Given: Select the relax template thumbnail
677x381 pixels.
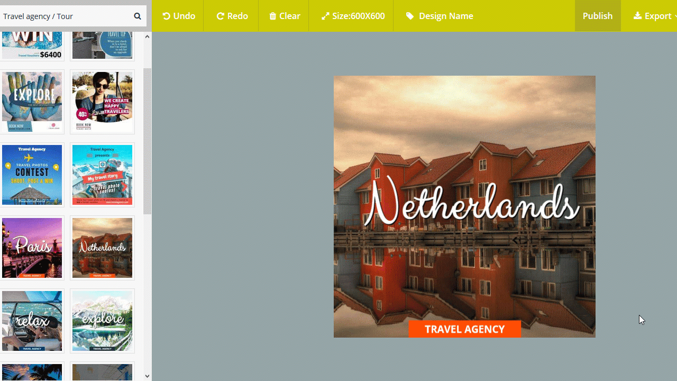Looking at the screenshot, I should pyautogui.click(x=32, y=321).
